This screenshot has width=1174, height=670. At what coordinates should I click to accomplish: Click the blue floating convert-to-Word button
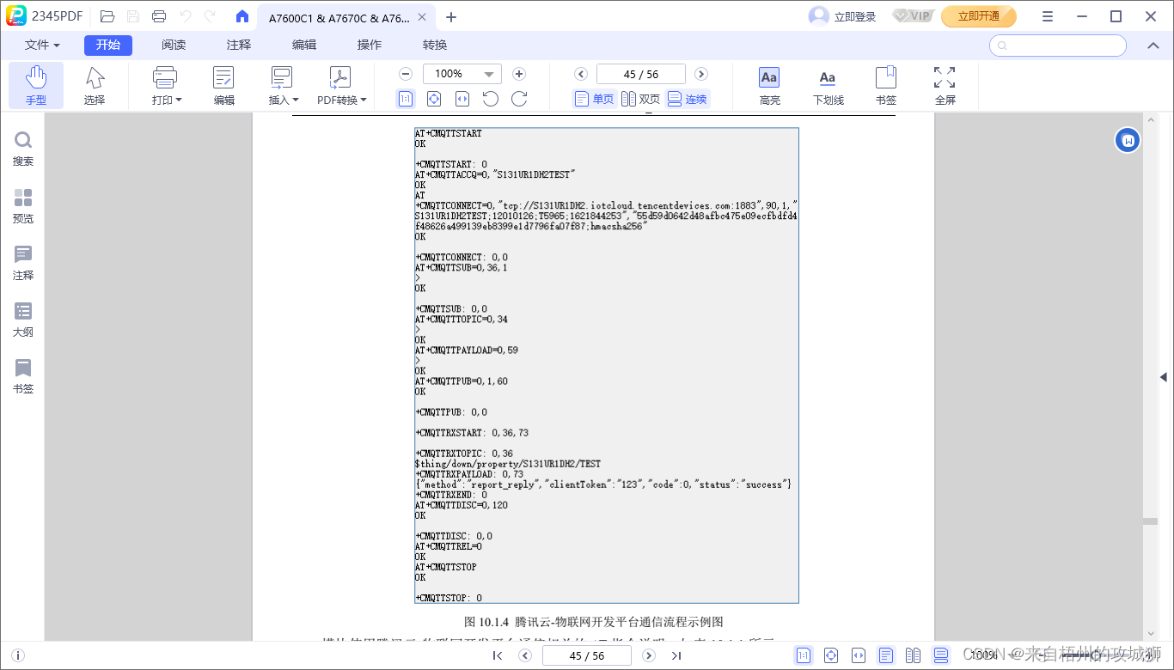(1128, 140)
